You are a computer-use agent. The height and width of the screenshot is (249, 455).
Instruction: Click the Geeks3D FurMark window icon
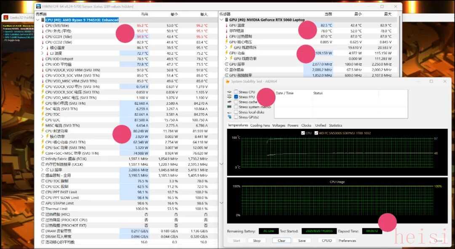point(6,17)
